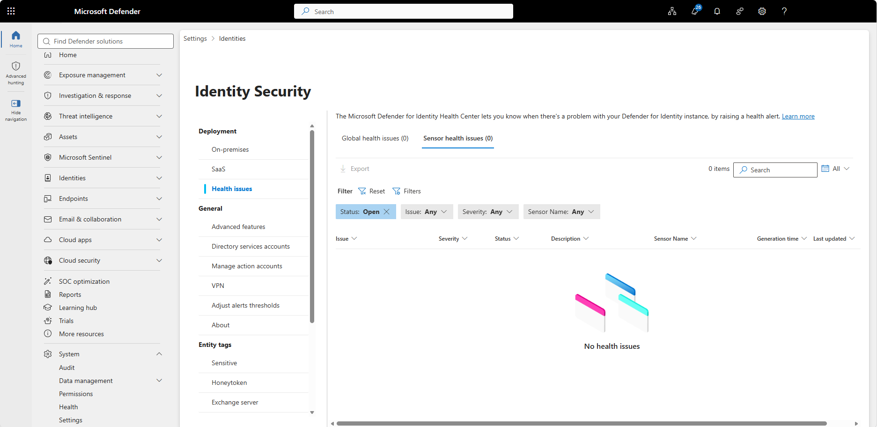Open the Reports page
The height and width of the screenshot is (427, 877).
pos(70,294)
